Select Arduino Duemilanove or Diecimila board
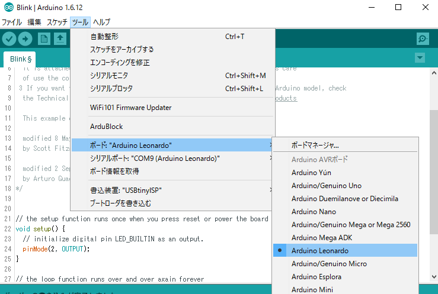The image size is (438, 294). click(346, 199)
